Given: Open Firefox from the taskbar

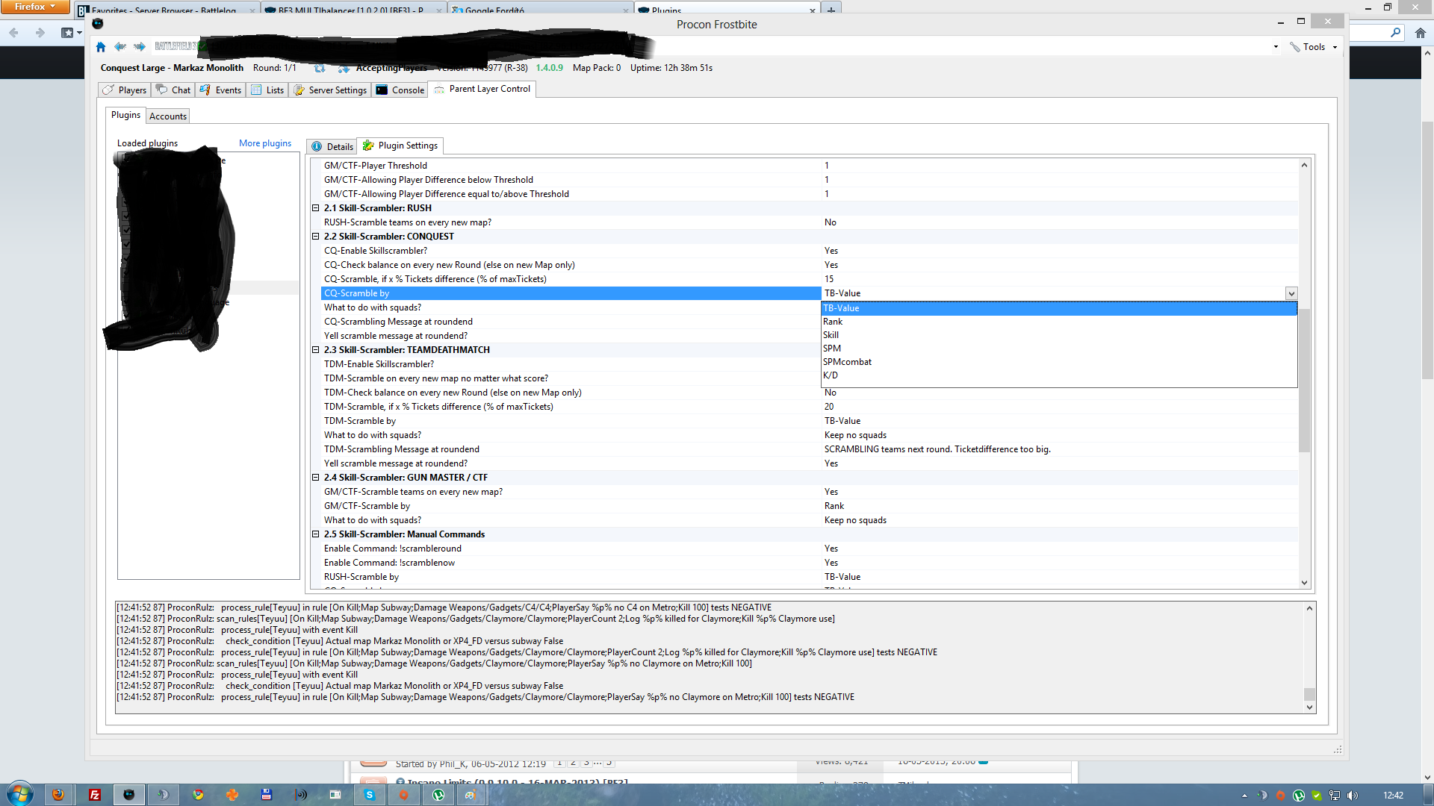Looking at the screenshot, I should click(58, 795).
